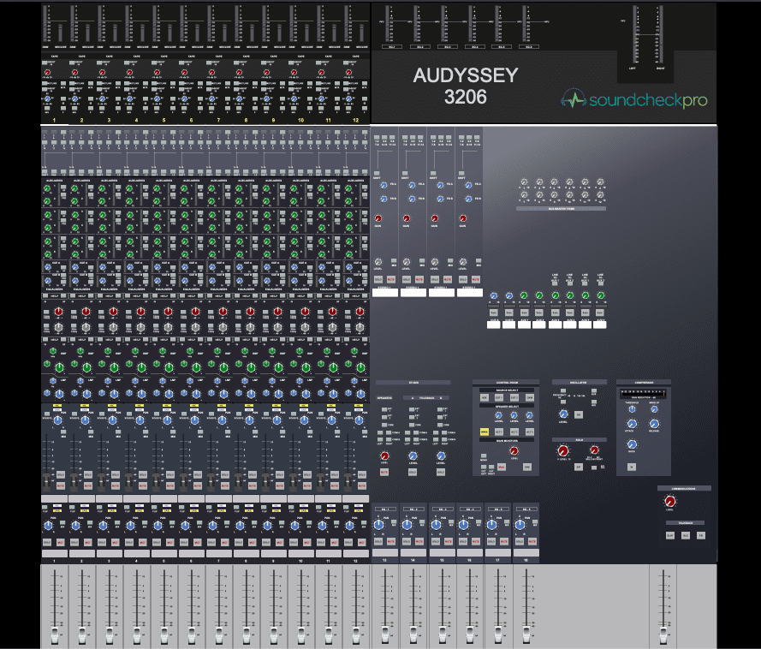
Task: Click the compressor Release knob
Action: (654, 425)
